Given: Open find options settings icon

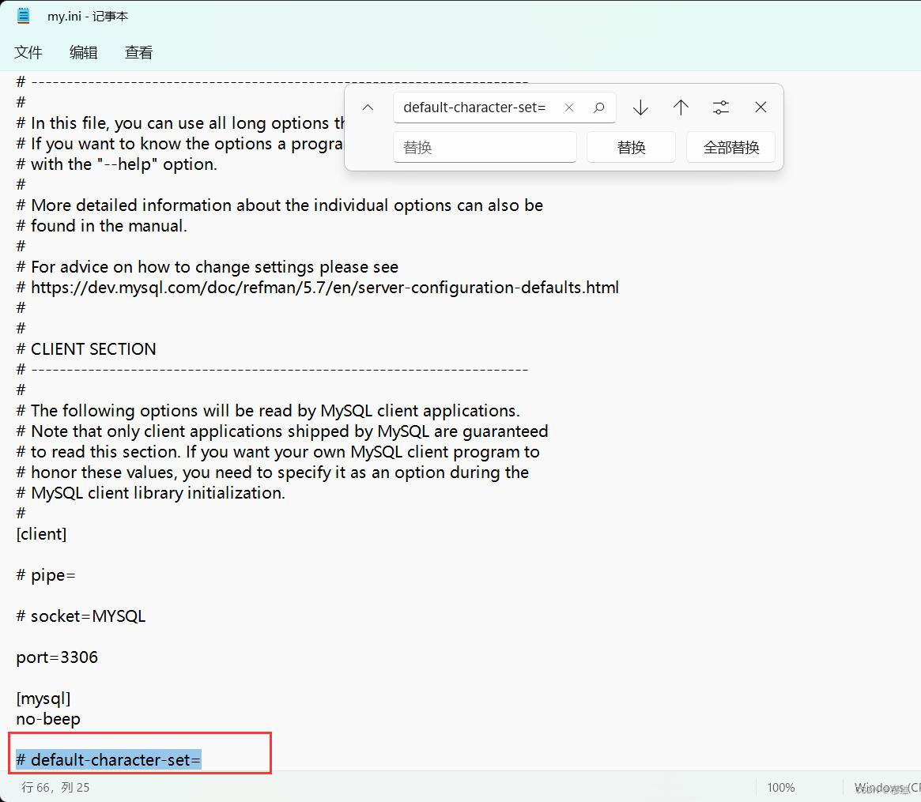Looking at the screenshot, I should (721, 107).
